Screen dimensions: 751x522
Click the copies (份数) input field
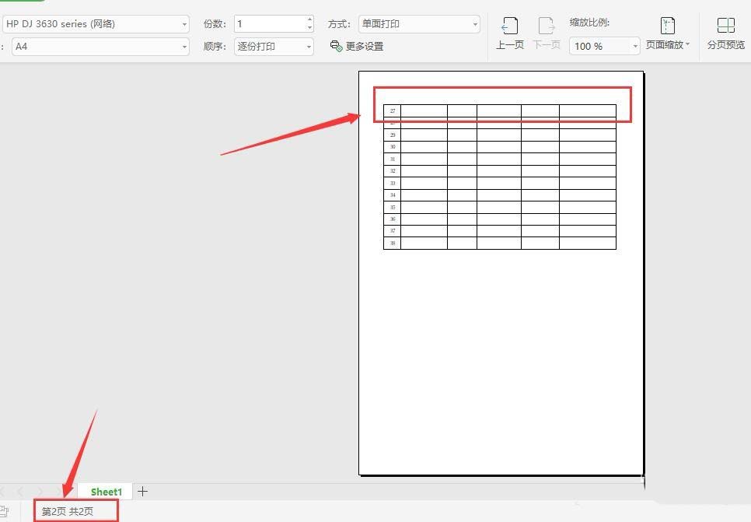coord(269,24)
